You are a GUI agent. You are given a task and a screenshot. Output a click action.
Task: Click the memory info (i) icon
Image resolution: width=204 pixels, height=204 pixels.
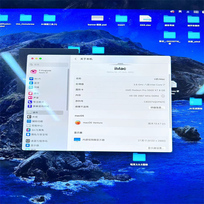tap(163, 96)
